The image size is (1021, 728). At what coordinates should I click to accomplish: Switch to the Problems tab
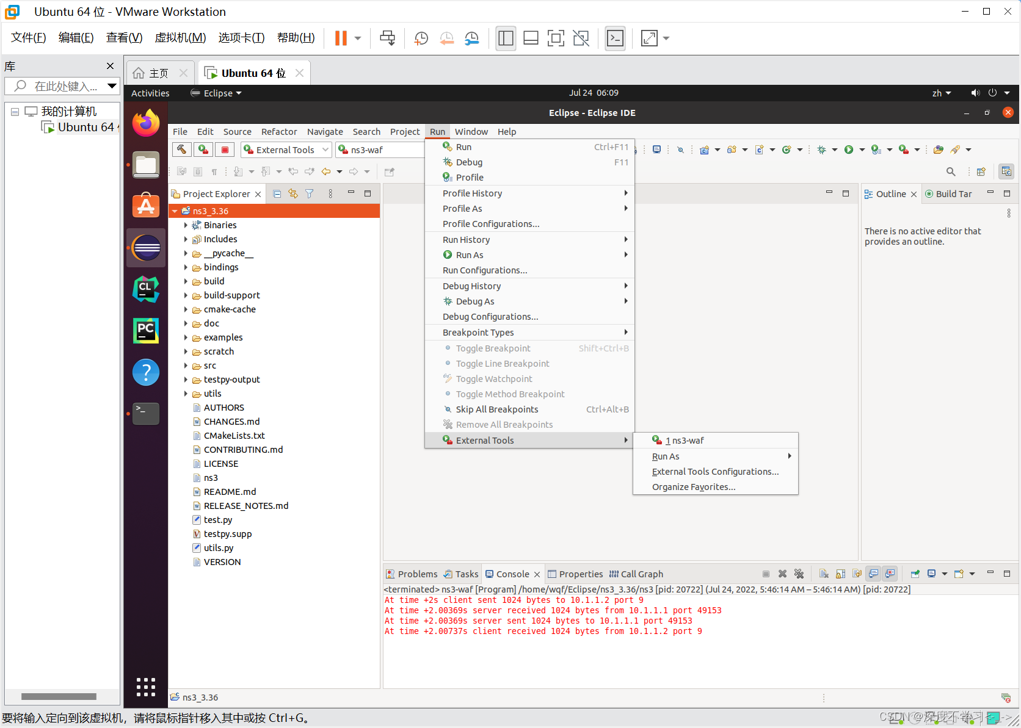412,574
